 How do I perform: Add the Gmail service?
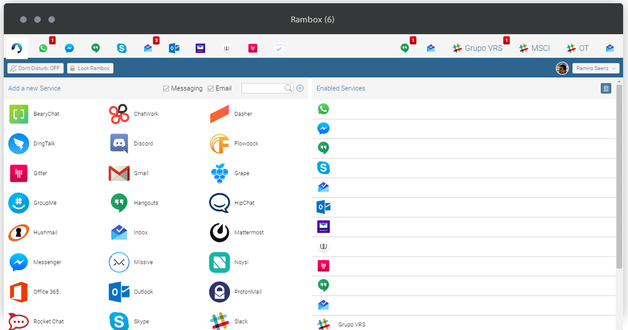pyautogui.click(x=119, y=174)
